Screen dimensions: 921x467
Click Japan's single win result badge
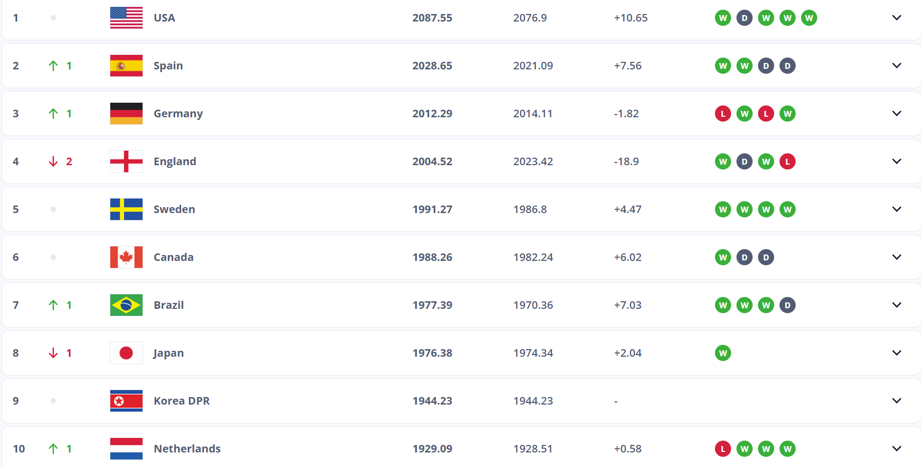click(723, 353)
